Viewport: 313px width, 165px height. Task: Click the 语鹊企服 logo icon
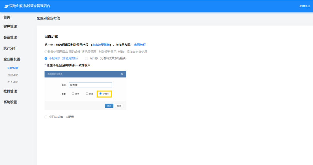pos(6,6)
